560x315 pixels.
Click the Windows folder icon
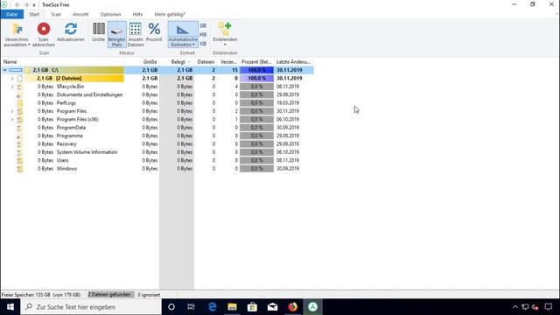click(19, 169)
